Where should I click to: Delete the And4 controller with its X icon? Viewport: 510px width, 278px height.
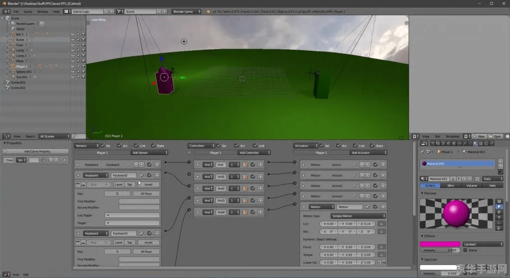click(x=260, y=212)
